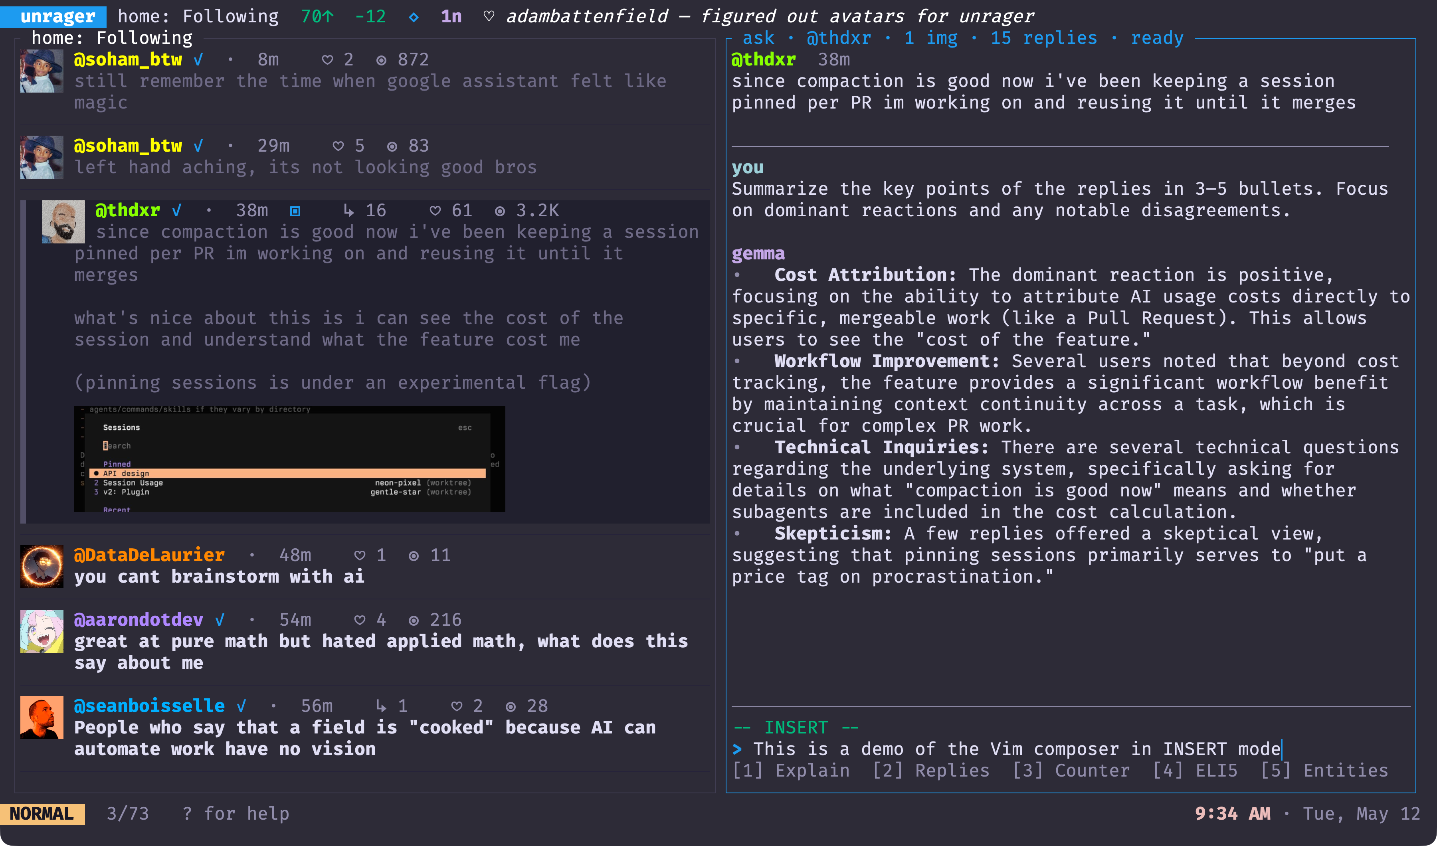Select the 'home: Following' header tab
This screenshot has height=846, width=1437.
coord(198,16)
